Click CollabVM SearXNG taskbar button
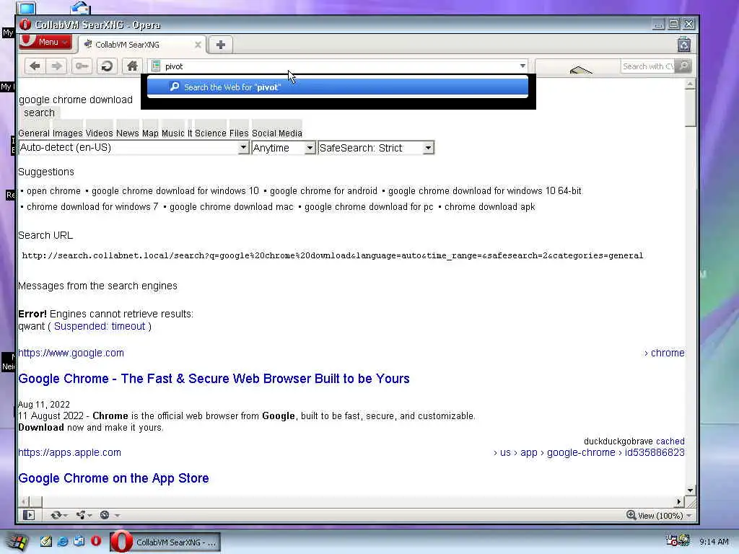 pyautogui.click(x=165, y=542)
